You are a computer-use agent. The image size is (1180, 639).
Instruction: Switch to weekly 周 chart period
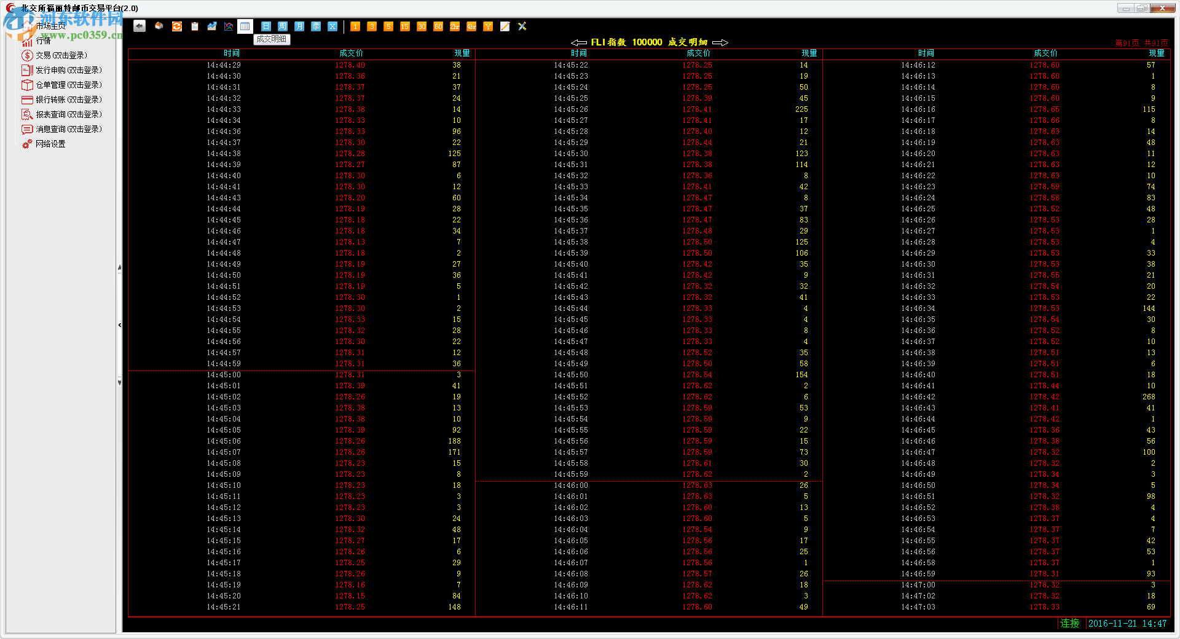283,26
